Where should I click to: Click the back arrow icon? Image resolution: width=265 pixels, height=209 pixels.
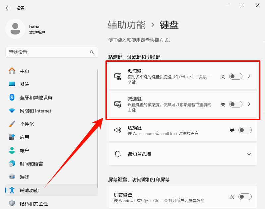[8, 8]
